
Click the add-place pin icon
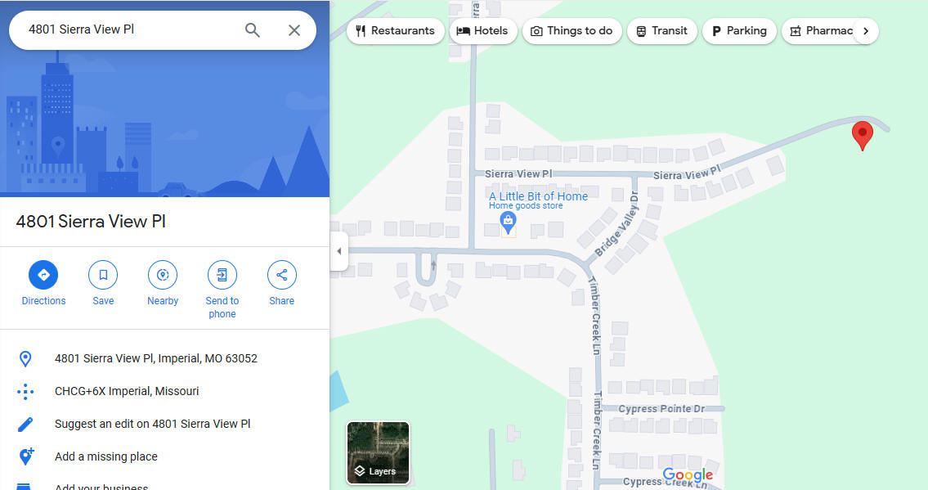pyautogui.click(x=26, y=456)
